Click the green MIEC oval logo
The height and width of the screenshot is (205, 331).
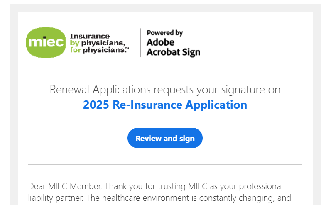pos(46,43)
